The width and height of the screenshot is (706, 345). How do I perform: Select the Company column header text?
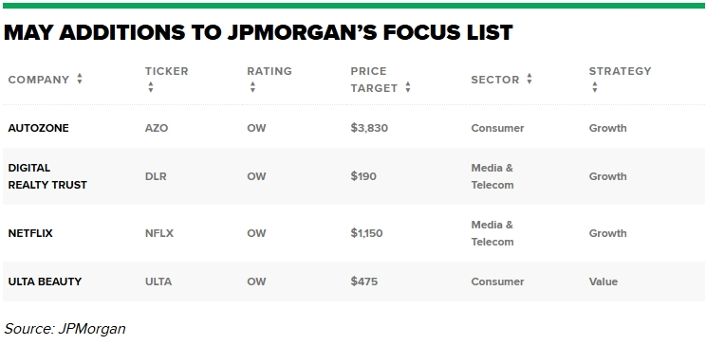pos(39,80)
